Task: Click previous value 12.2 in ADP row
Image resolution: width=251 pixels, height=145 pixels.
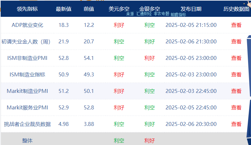Action: (89, 25)
